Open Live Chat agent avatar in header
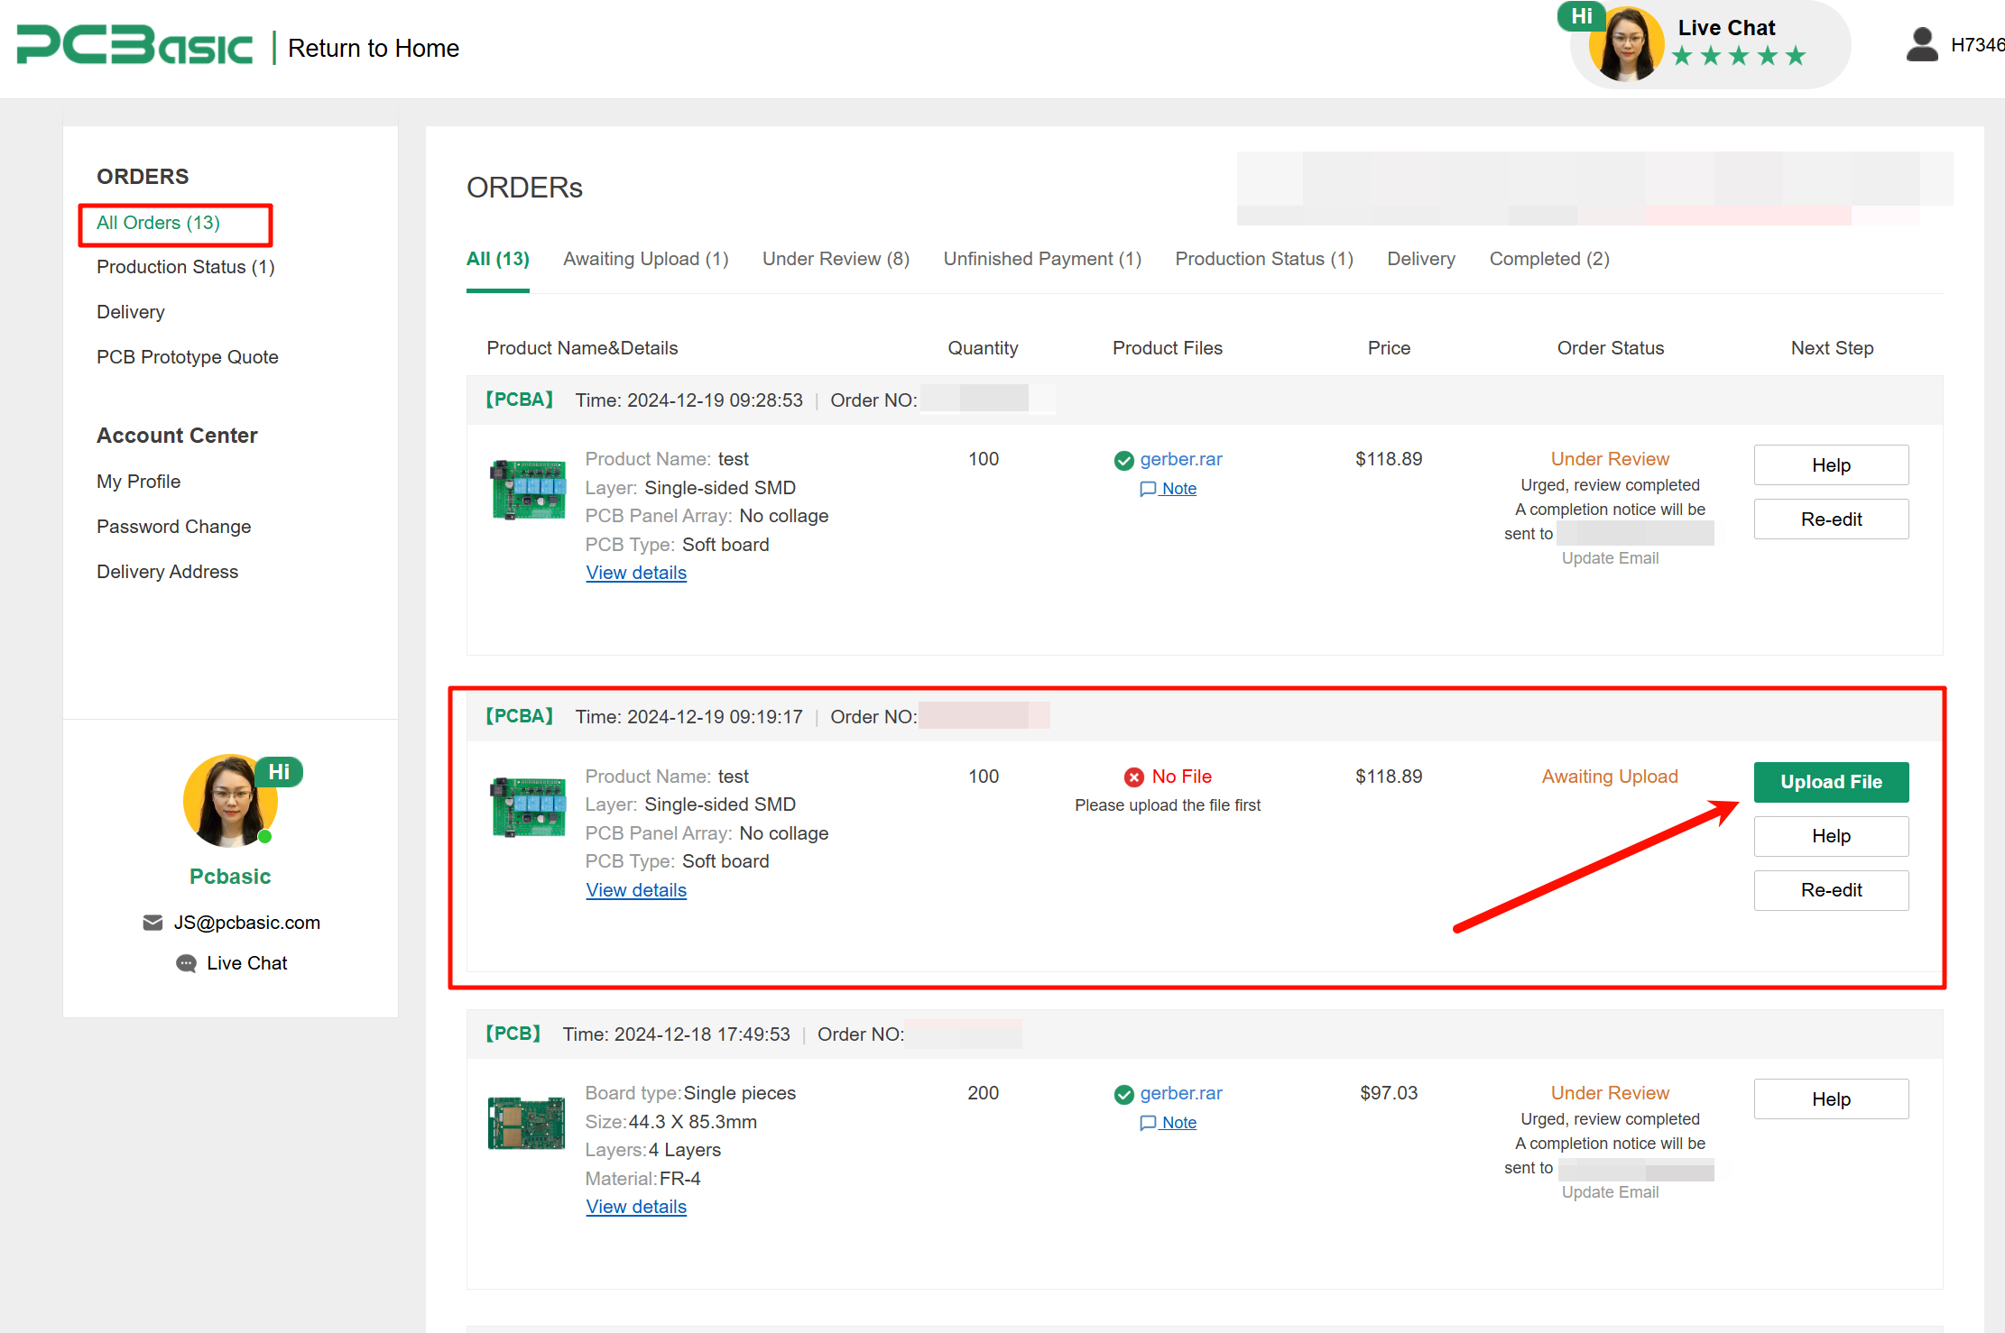Screen dimensions: 2005x1333 click(1626, 45)
